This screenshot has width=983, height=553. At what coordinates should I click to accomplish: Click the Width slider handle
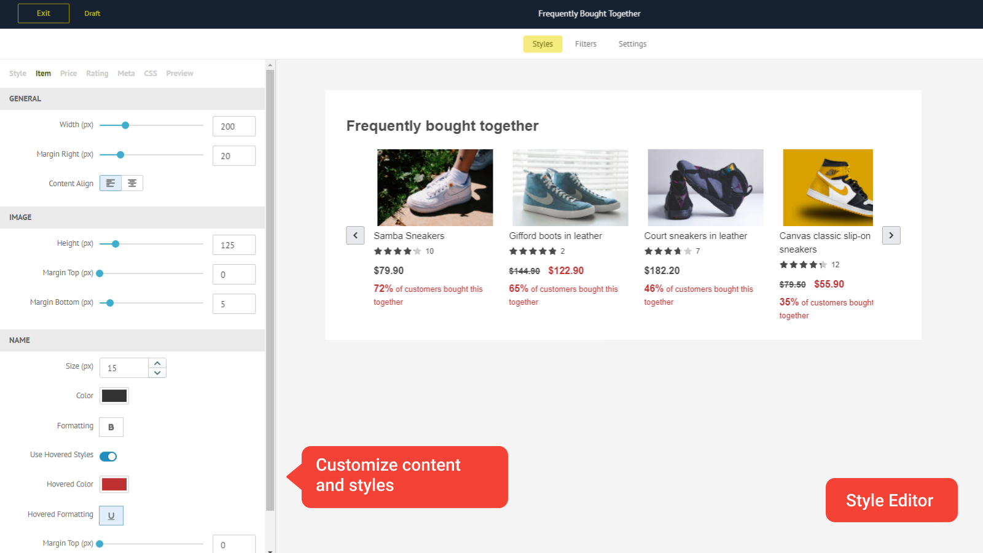point(125,125)
